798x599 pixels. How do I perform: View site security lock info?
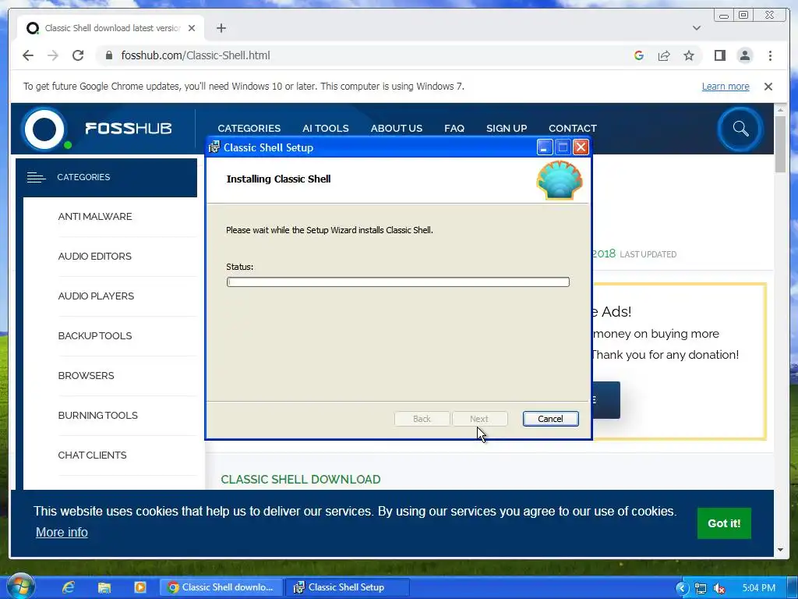(x=108, y=55)
